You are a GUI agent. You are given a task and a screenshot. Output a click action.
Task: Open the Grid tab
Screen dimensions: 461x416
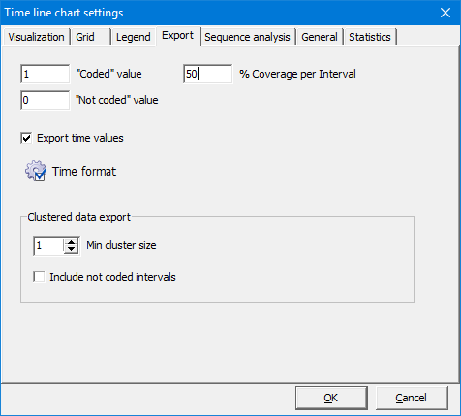click(x=90, y=37)
